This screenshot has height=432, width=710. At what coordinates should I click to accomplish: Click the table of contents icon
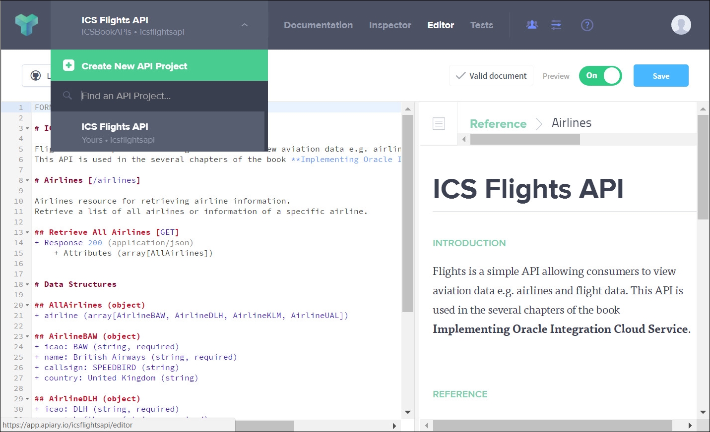pyautogui.click(x=439, y=123)
